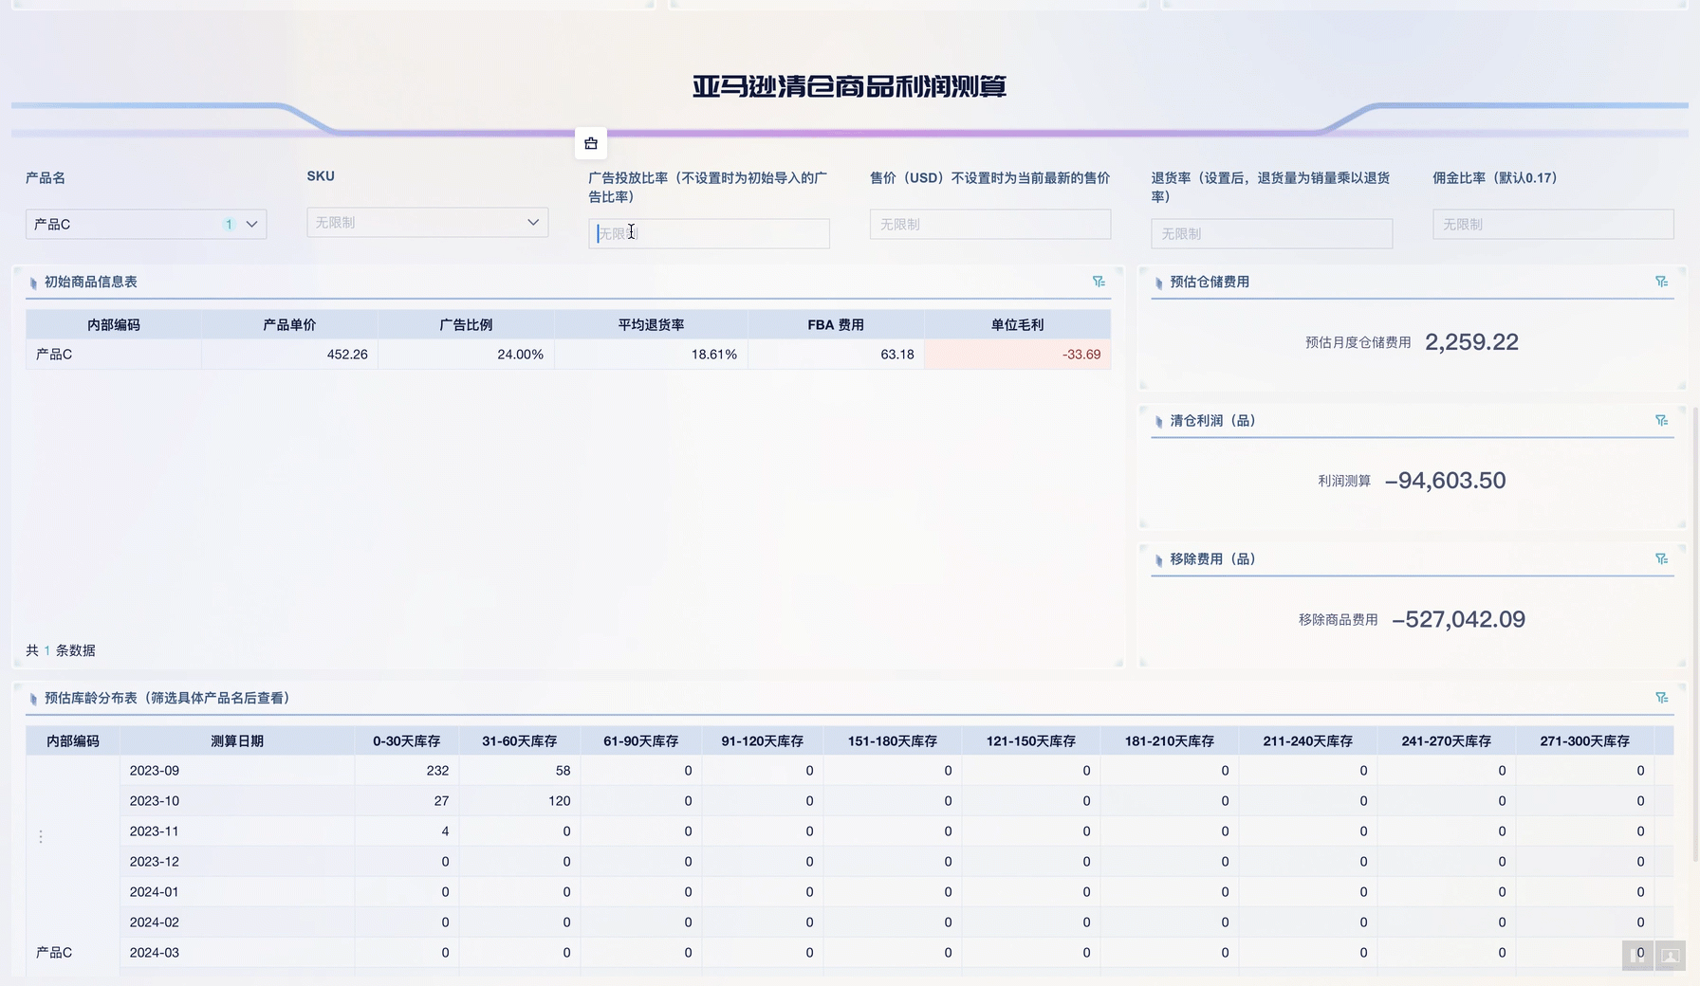This screenshot has height=986, width=1700.
Task: Click the 产品单价 column header
Action: tap(289, 324)
